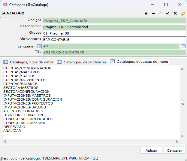Click the TS timestamp field
The width and height of the screenshot is (187, 161).
pos(114,52)
